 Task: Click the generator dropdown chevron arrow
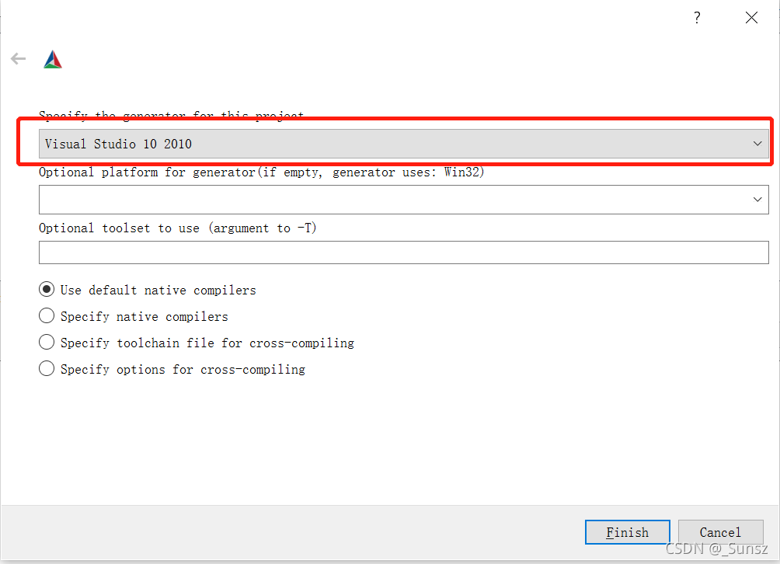coord(758,143)
